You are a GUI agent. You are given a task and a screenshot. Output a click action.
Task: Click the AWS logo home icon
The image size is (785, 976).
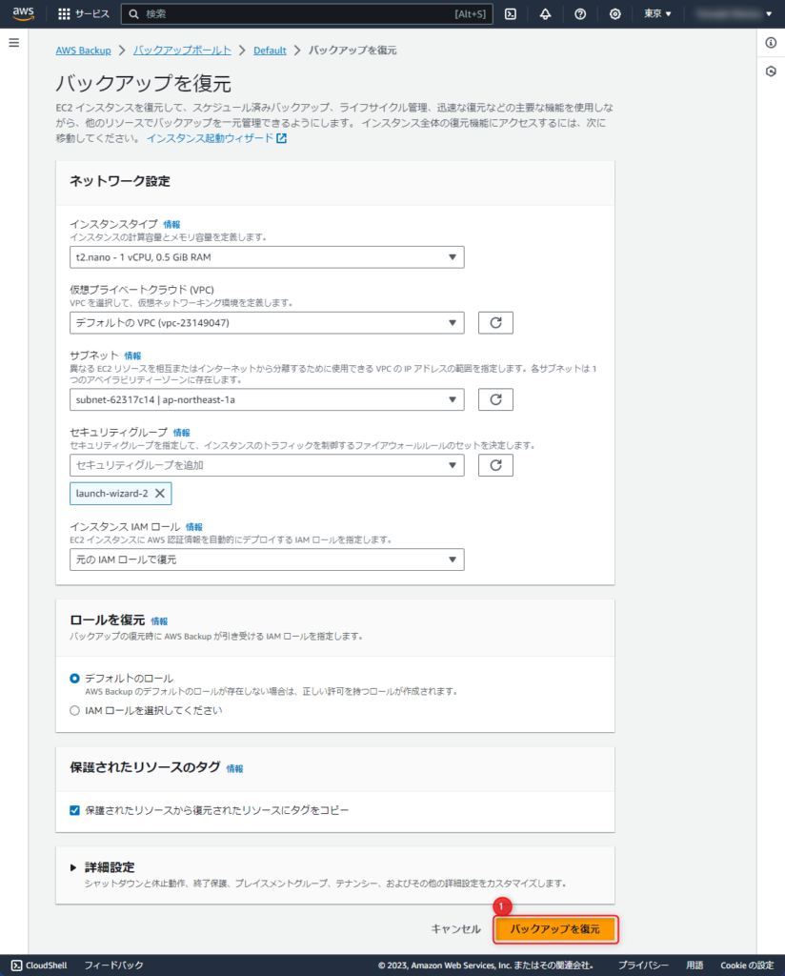click(24, 13)
